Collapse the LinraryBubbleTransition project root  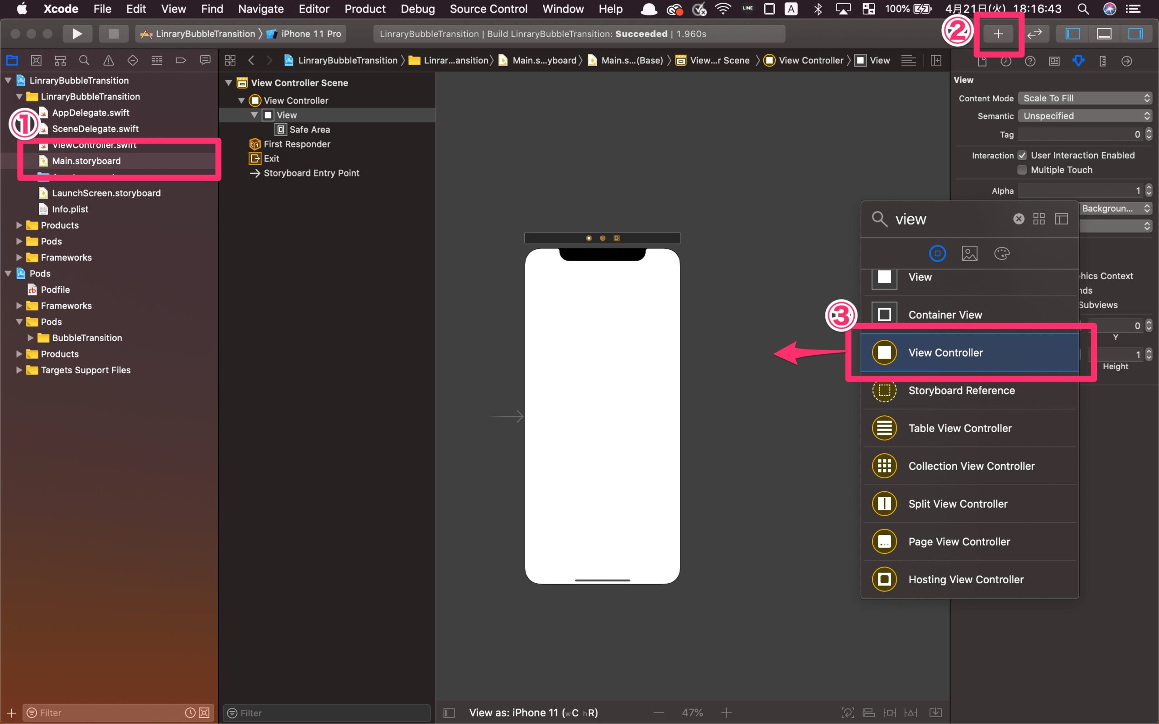coord(8,81)
